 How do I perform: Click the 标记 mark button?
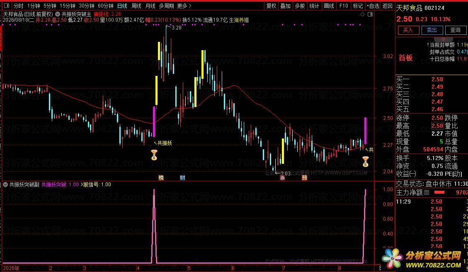tap(358, 6)
